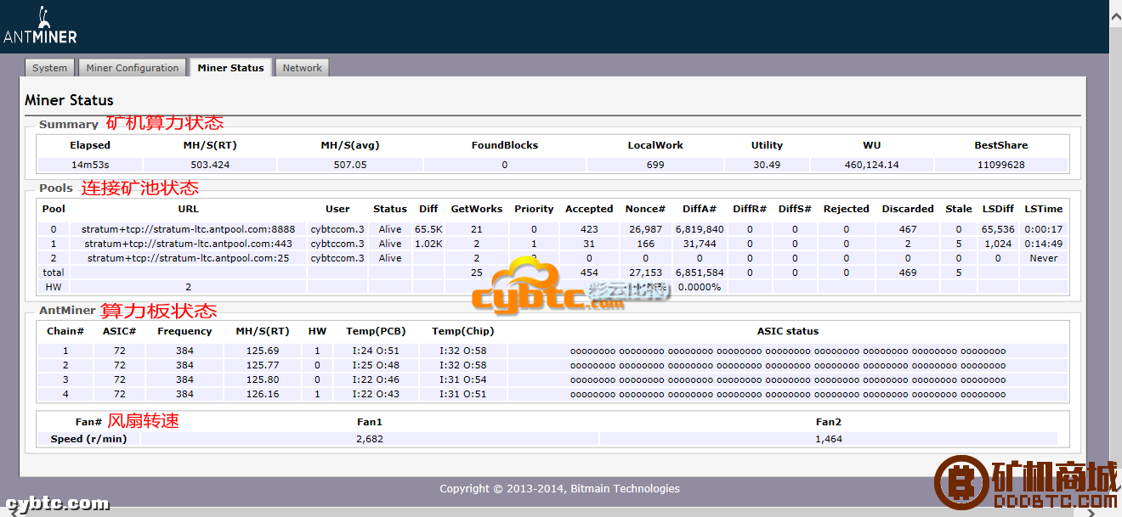
Task: Click the AntMiner logo
Action: coord(41,25)
